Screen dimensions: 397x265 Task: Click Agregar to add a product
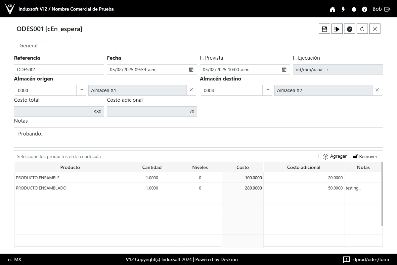coord(335,156)
